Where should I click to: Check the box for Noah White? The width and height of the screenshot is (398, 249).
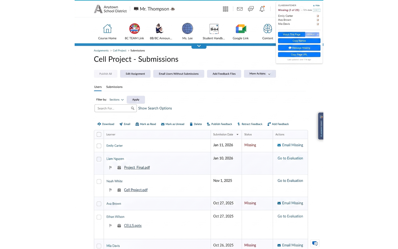[x=99, y=181]
